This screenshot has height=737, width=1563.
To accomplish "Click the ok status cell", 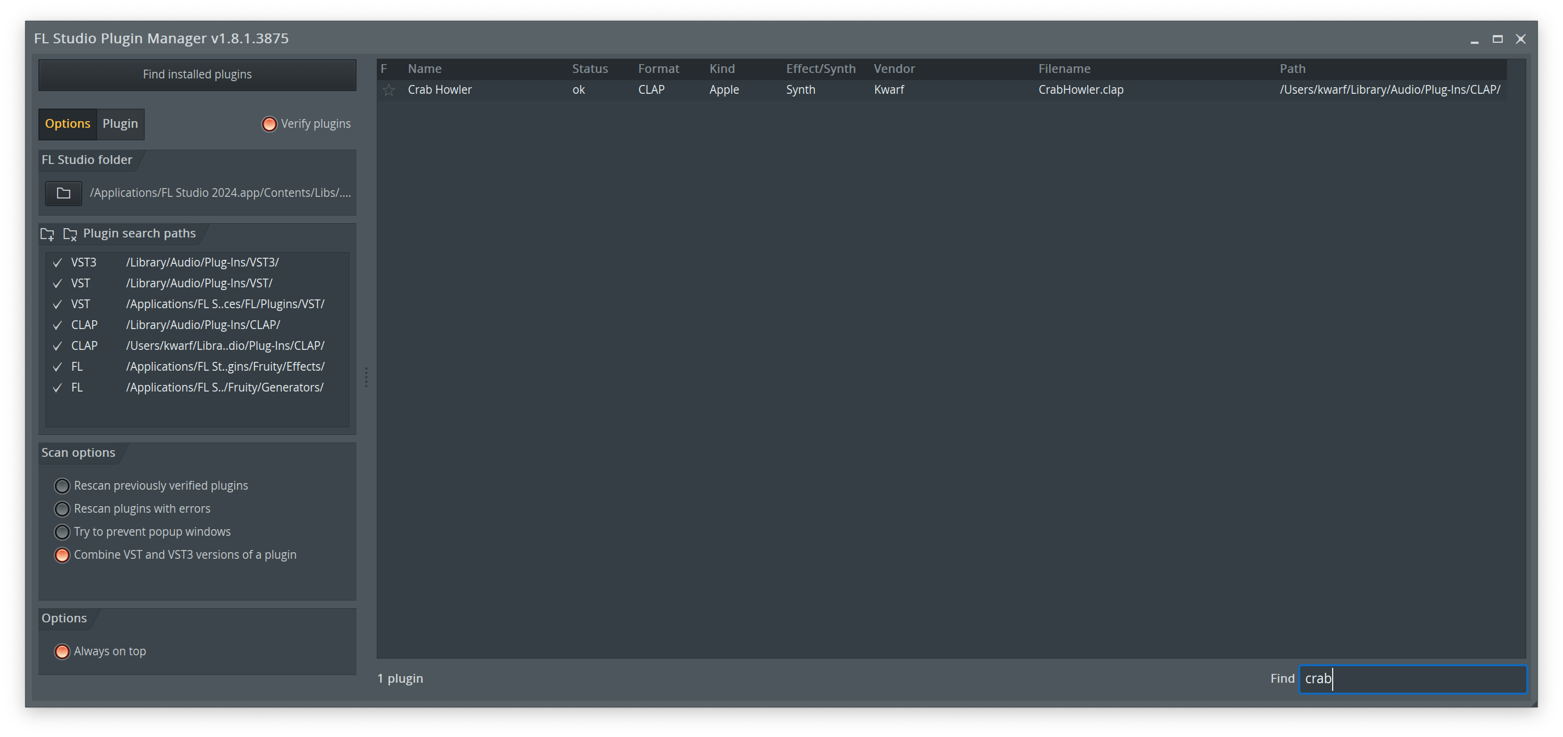I will point(578,90).
